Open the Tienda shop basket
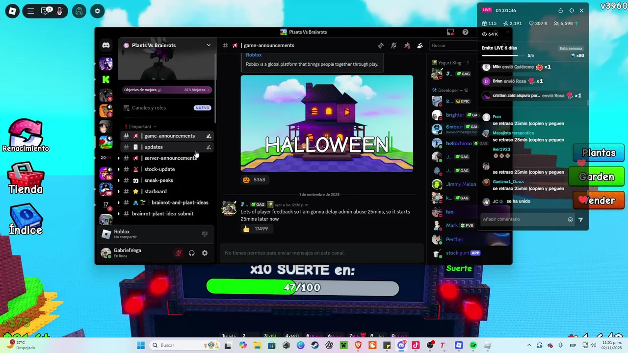This screenshot has height=353, width=628. (x=26, y=177)
